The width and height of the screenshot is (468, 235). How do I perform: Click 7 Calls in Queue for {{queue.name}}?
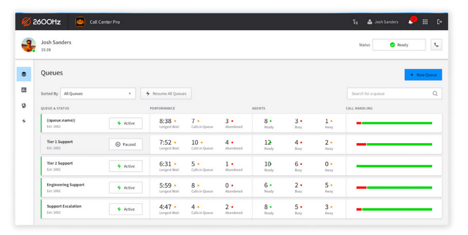coord(193,121)
